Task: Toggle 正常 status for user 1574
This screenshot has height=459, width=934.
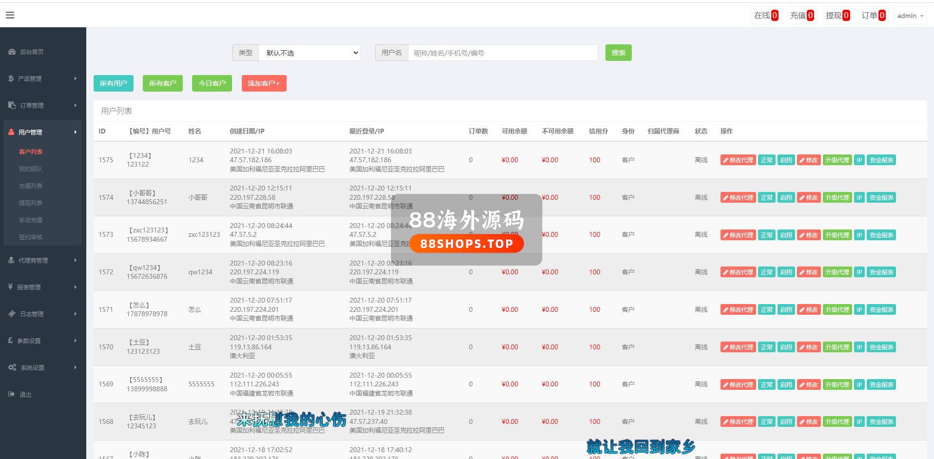Action: 766,197
